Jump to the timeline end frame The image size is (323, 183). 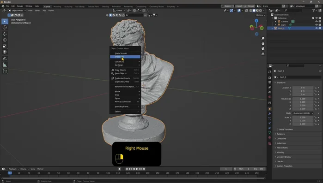click(144, 169)
